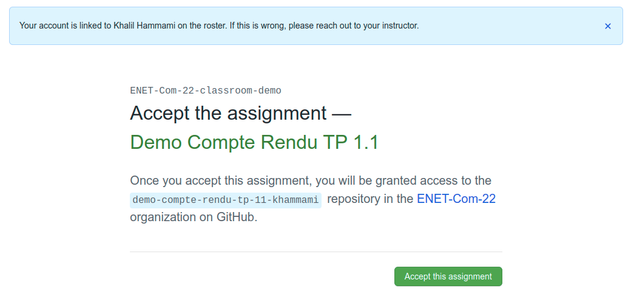
Task: Click the 'granted access to the' phrase
Action: 431,180
